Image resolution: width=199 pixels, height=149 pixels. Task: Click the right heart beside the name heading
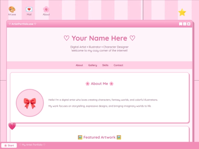click(132, 38)
